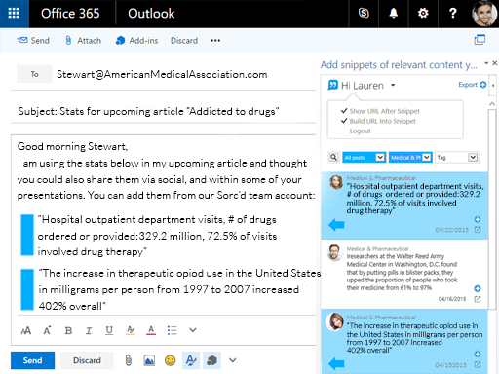Open the add-in panel dropdown arrow
This screenshot has height=374, width=499.
486,63
